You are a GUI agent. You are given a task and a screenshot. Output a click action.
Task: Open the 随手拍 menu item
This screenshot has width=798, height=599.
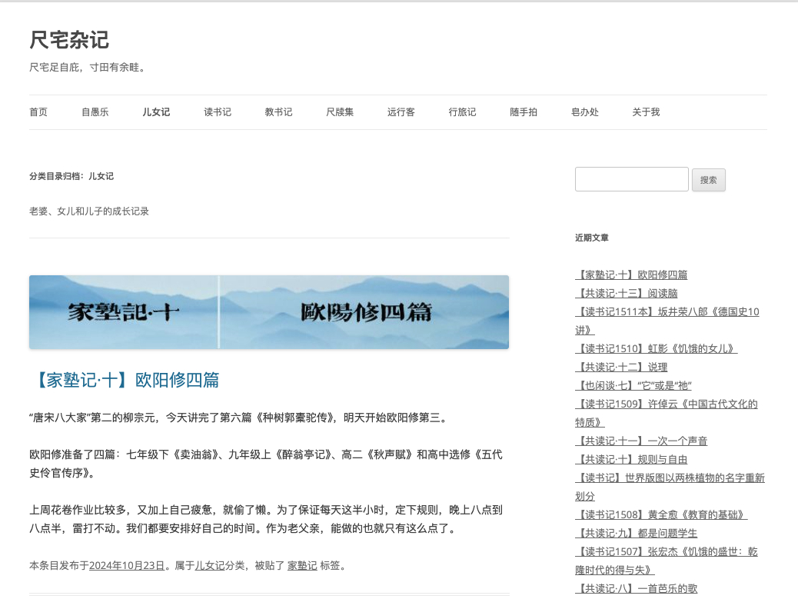[524, 112]
